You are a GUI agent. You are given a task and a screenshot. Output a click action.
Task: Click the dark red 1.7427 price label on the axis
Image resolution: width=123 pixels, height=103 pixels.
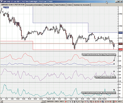121,44
